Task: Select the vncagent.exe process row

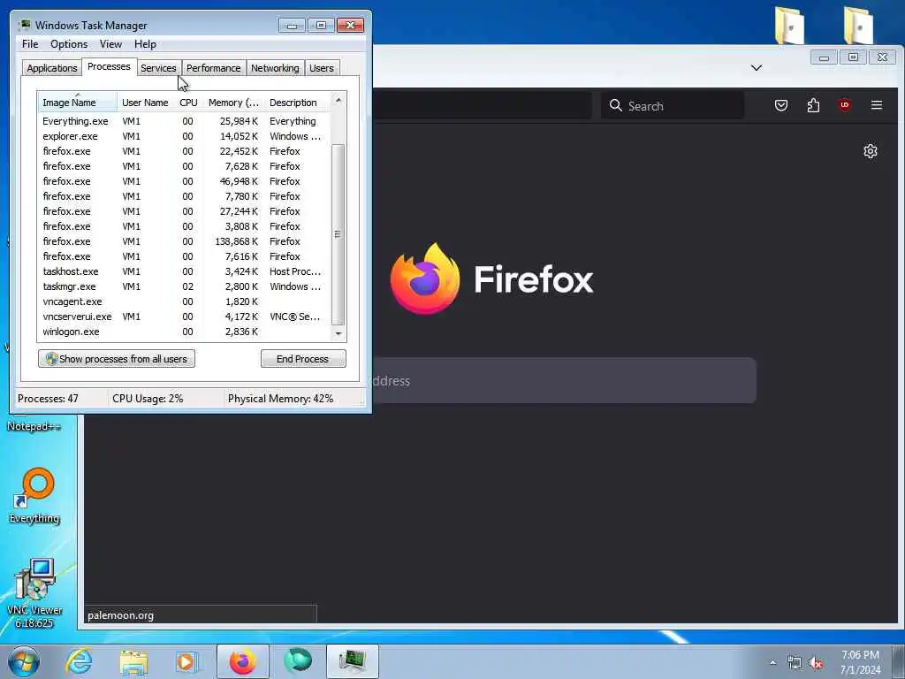Action: [185, 301]
